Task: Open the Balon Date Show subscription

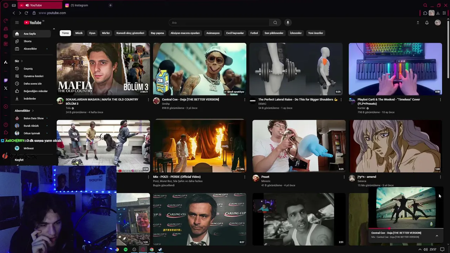Action: (x=32, y=118)
